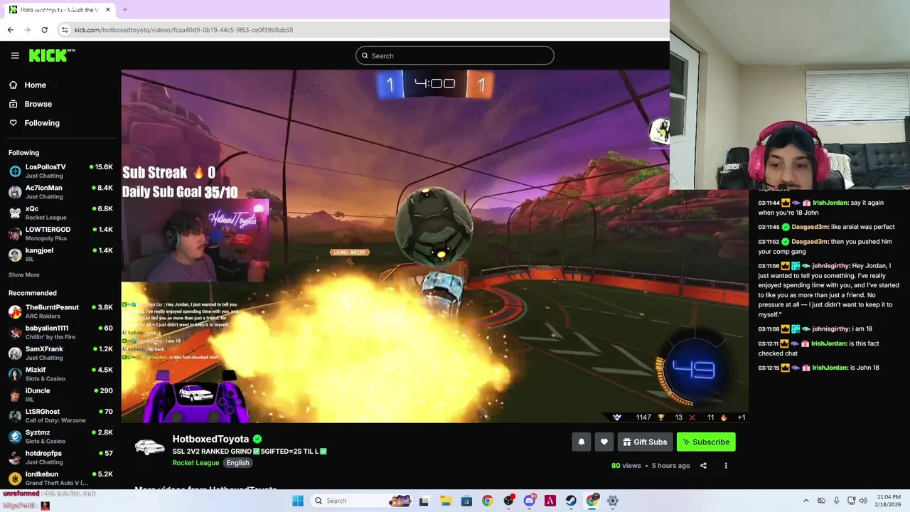Open Steam from taskbar
The width and height of the screenshot is (910, 512).
coord(571,501)
